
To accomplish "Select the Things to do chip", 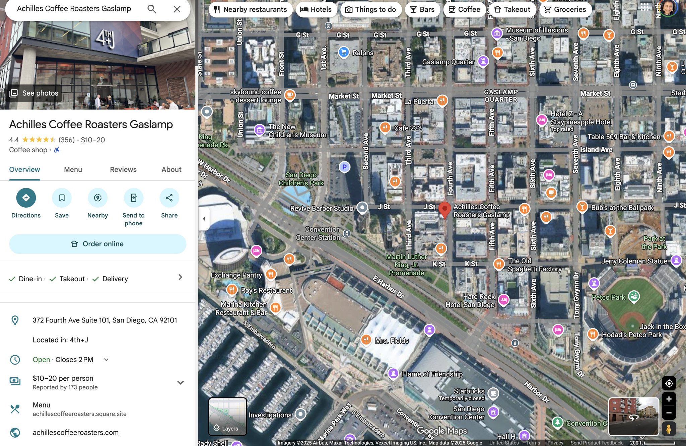I will coord(370,9).
